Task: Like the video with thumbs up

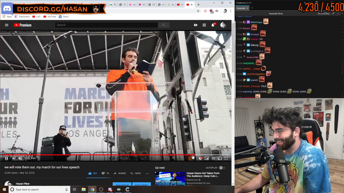Action: click(x=92, y=173)
